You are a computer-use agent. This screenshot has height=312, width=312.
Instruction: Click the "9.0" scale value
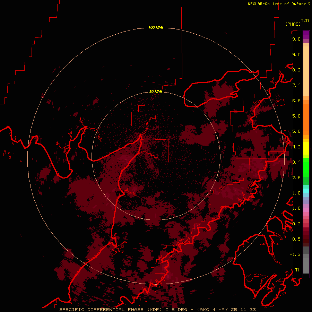pyautogui.click(x=296, y=54)
